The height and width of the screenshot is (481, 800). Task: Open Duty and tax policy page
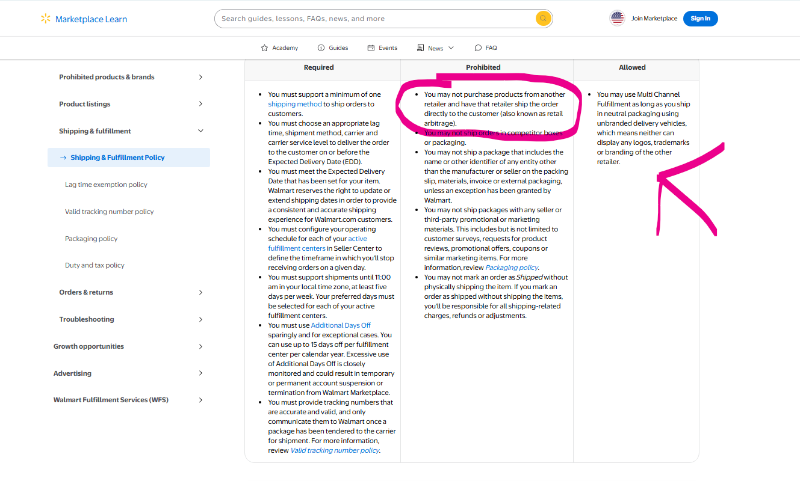pyautogui.click(x=95, y=265)
